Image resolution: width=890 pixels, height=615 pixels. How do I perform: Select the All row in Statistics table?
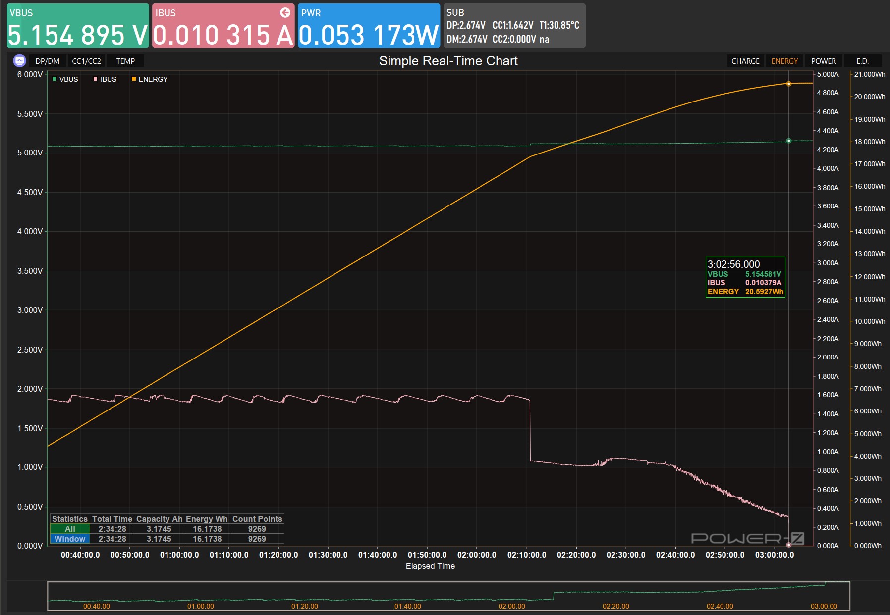click(x=167, y=529)
